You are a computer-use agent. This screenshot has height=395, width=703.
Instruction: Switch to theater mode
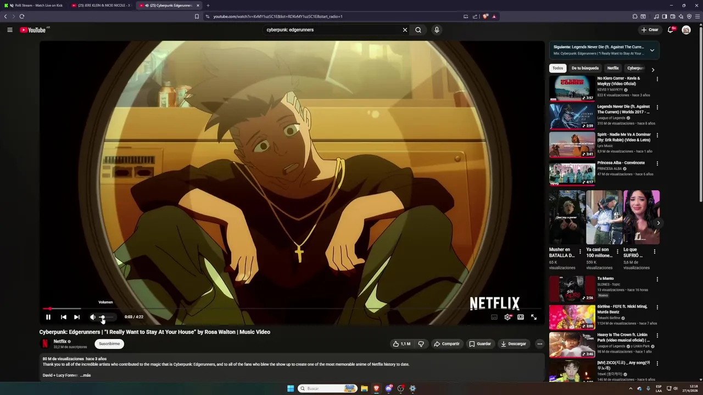tap(521, 317)
